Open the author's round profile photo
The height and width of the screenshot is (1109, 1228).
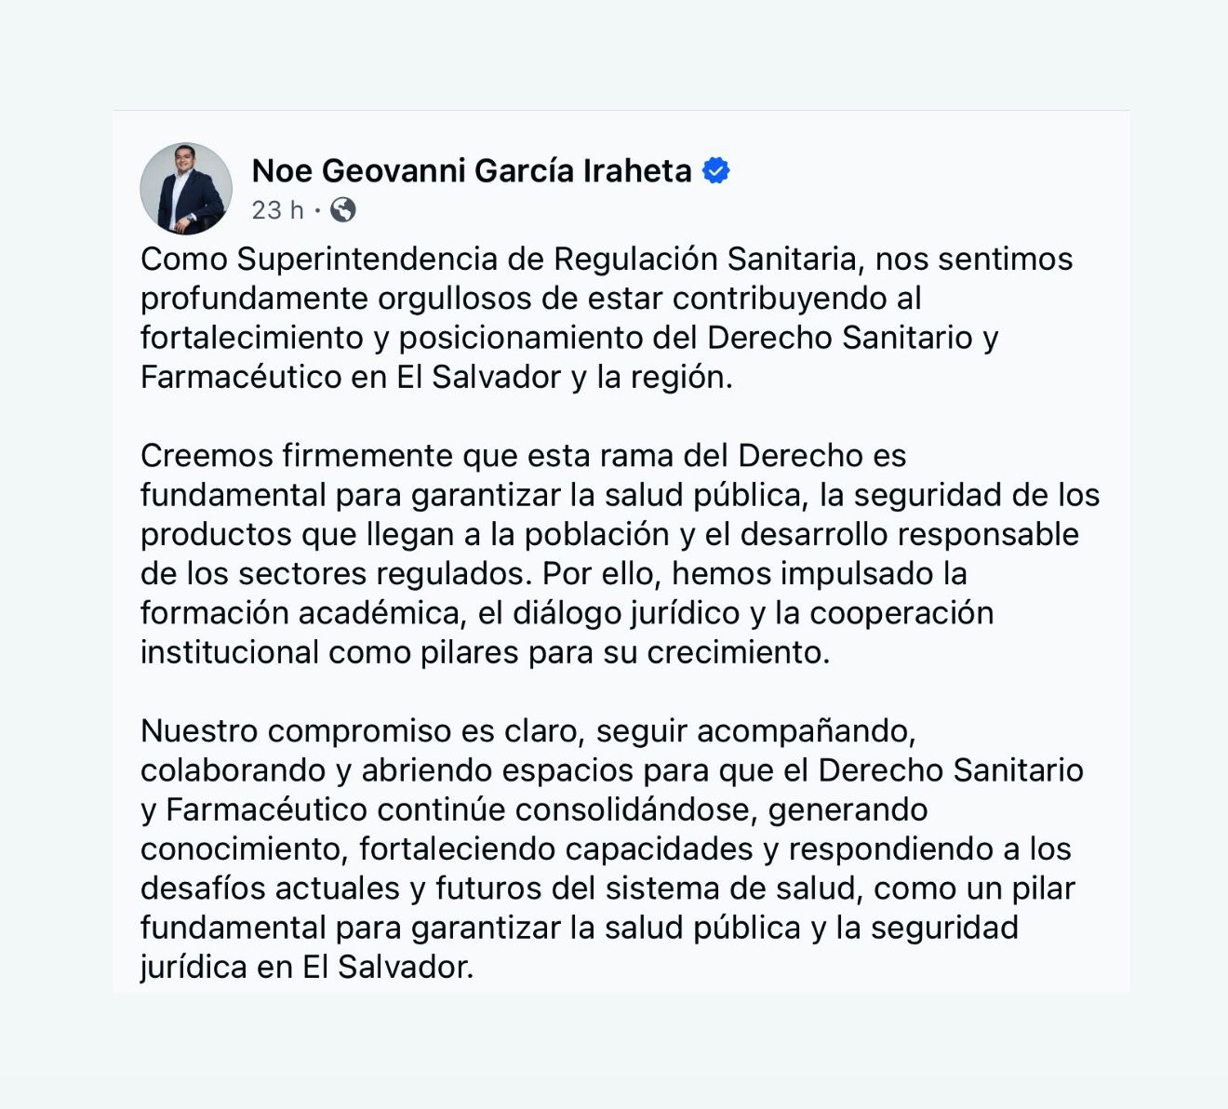pos(186,188)
